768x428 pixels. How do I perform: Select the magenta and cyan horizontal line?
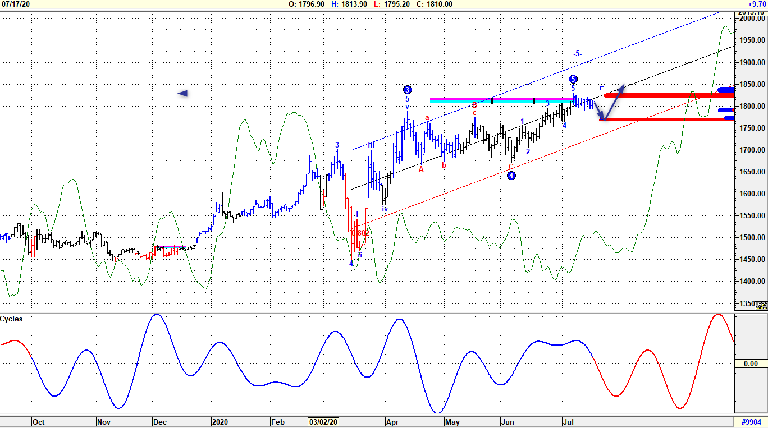tap(502, 100)
